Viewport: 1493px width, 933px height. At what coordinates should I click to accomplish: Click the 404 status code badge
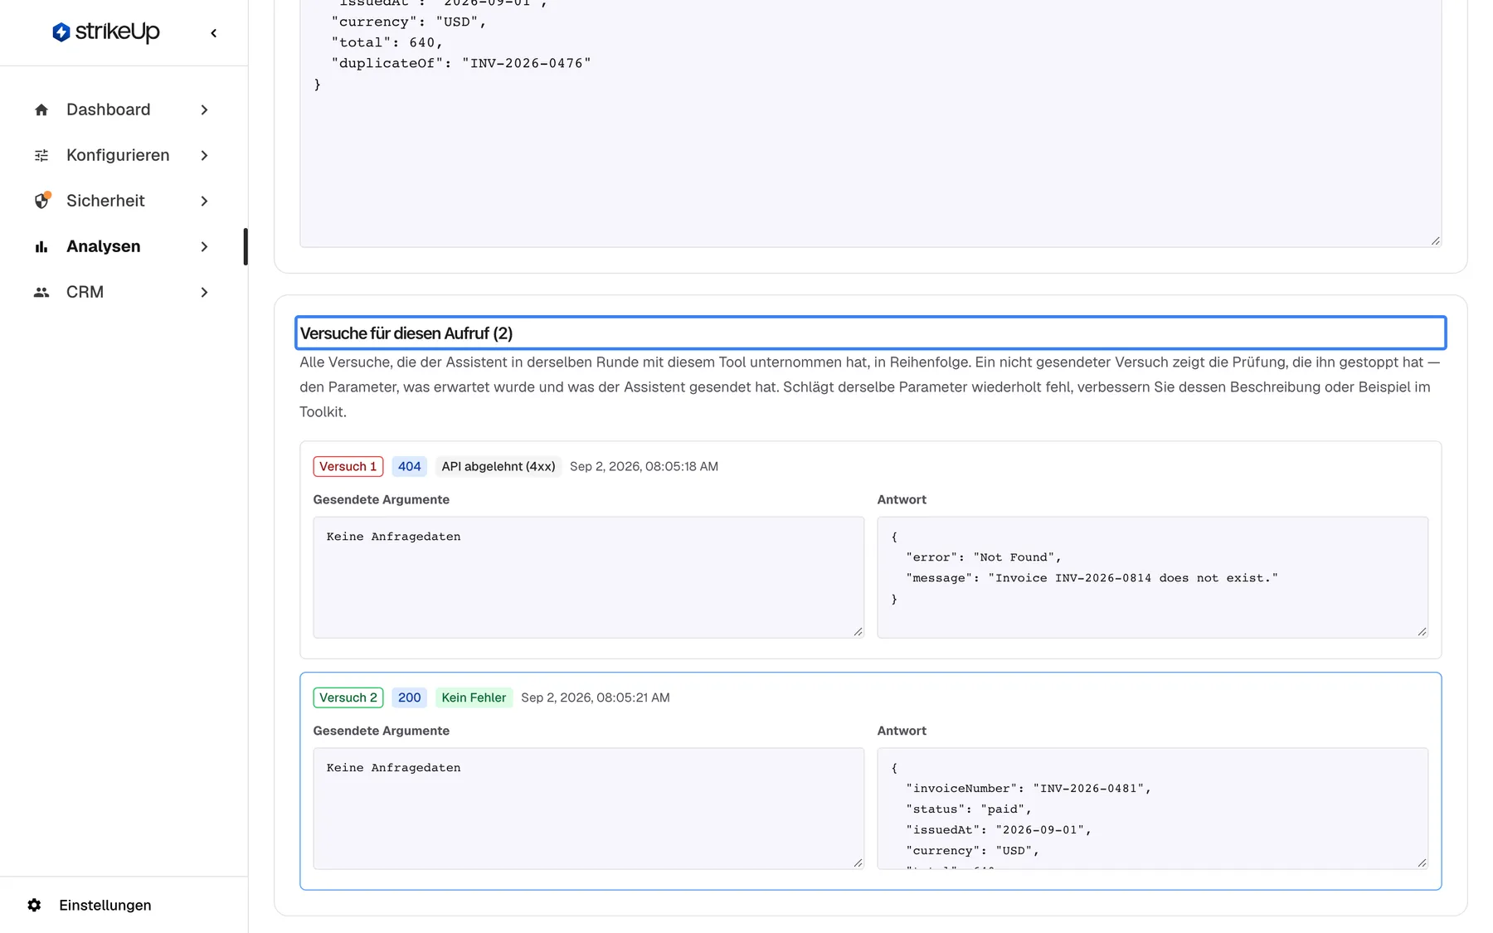point(409,466)
